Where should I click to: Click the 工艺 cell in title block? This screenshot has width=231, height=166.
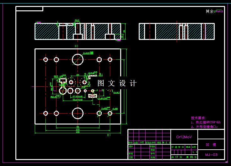coord(131,157)
